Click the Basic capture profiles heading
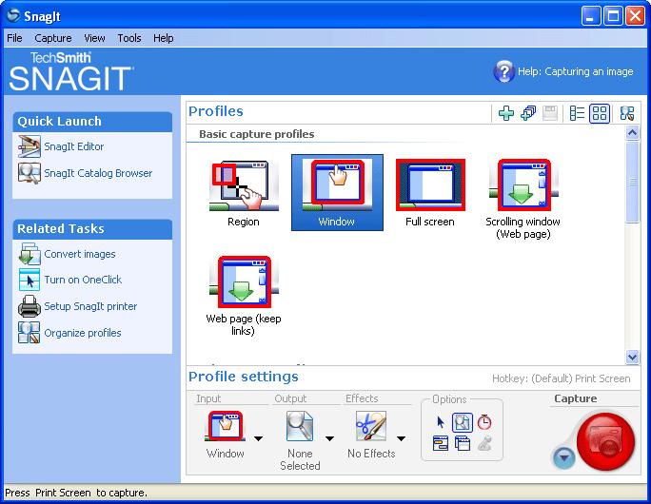Image resolution: width=651 pixels, height=504 pixels. 257,134
